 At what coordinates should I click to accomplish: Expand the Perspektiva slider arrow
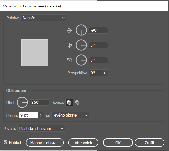point(105,73)
